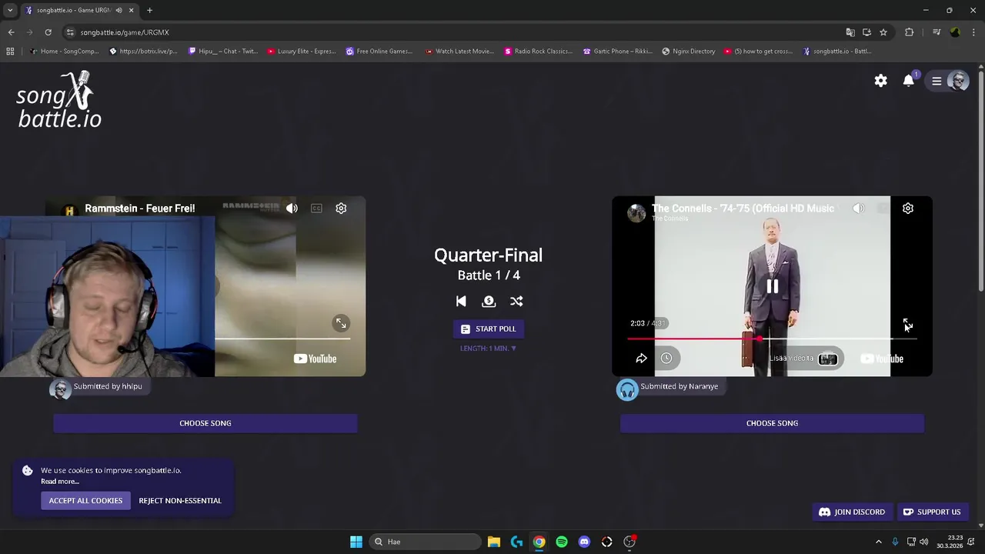This screenshot has height=554, width=985.
Task: Mute the tab via speaker icon
Action: click(x=119, y=10)
